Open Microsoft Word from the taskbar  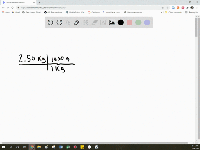pyautogui.click(x=61, y=147)
